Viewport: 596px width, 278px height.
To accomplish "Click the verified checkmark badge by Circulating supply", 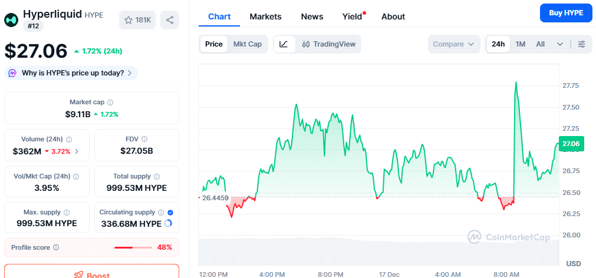I will point(170,212).
